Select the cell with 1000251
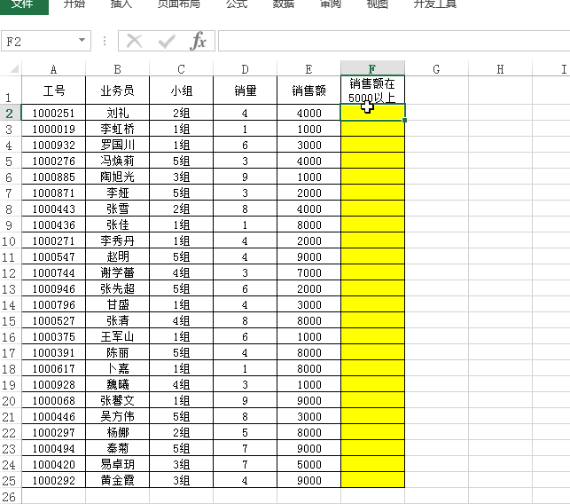 53,113
